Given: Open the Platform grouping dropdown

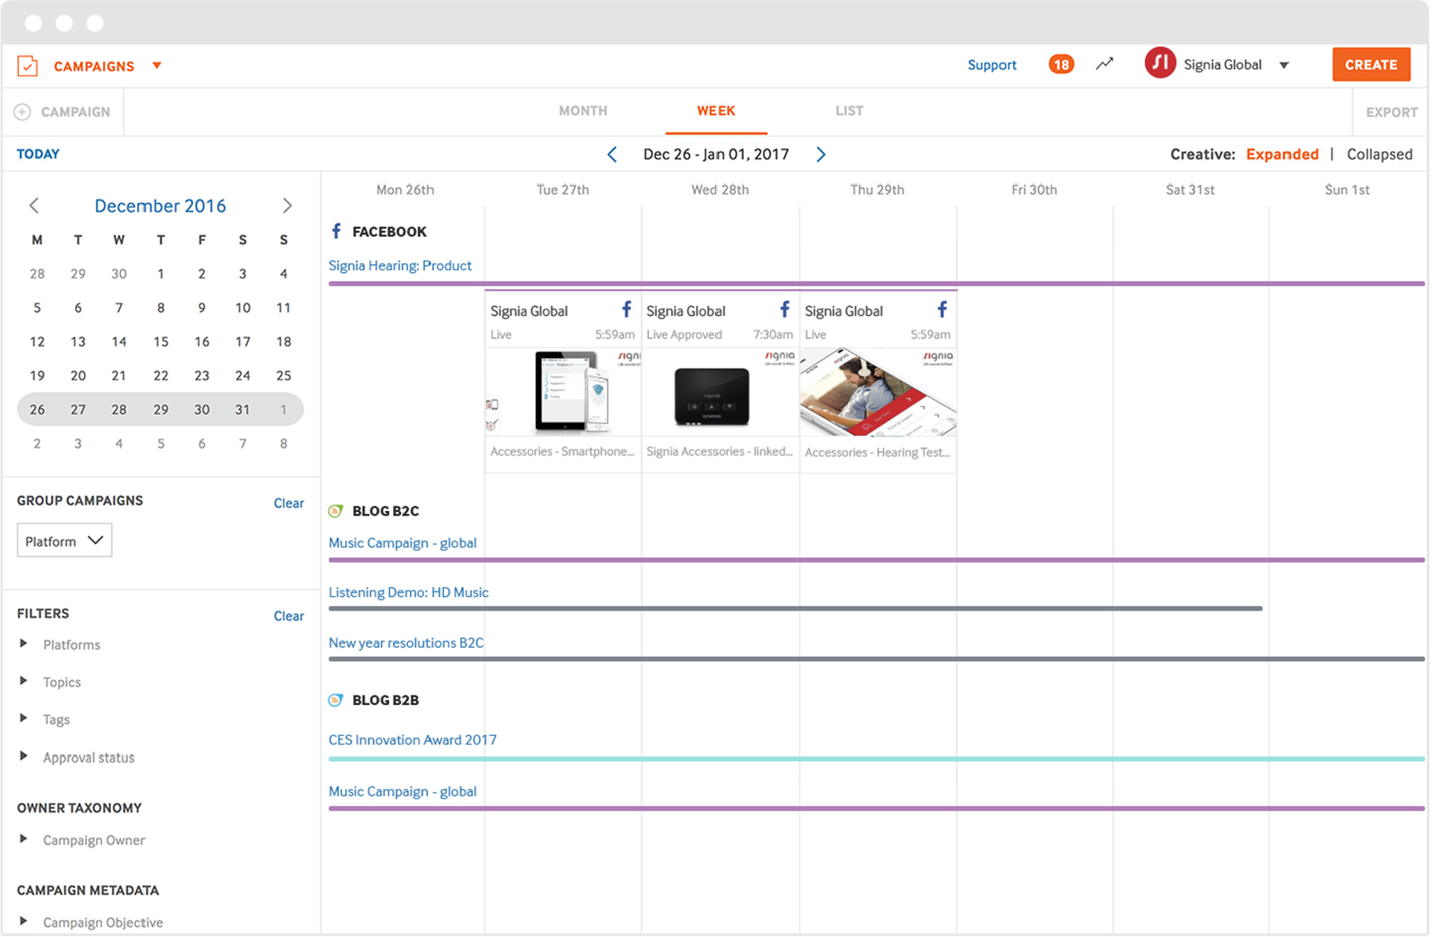Looking at the screenshot, I should (64, 541).
